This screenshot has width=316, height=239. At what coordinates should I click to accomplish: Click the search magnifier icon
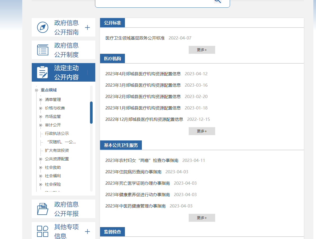(x=218, y=1)
